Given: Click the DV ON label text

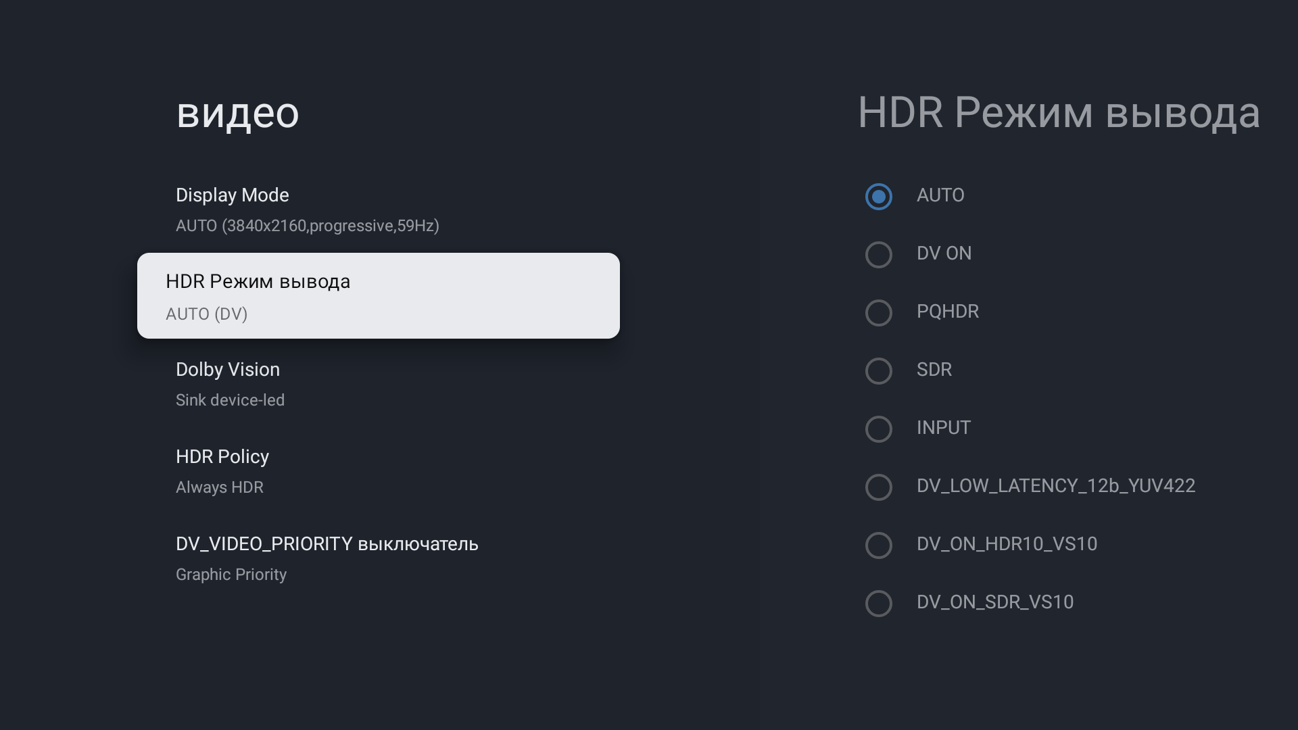Looking at the screenshot, I should point(944,253).
